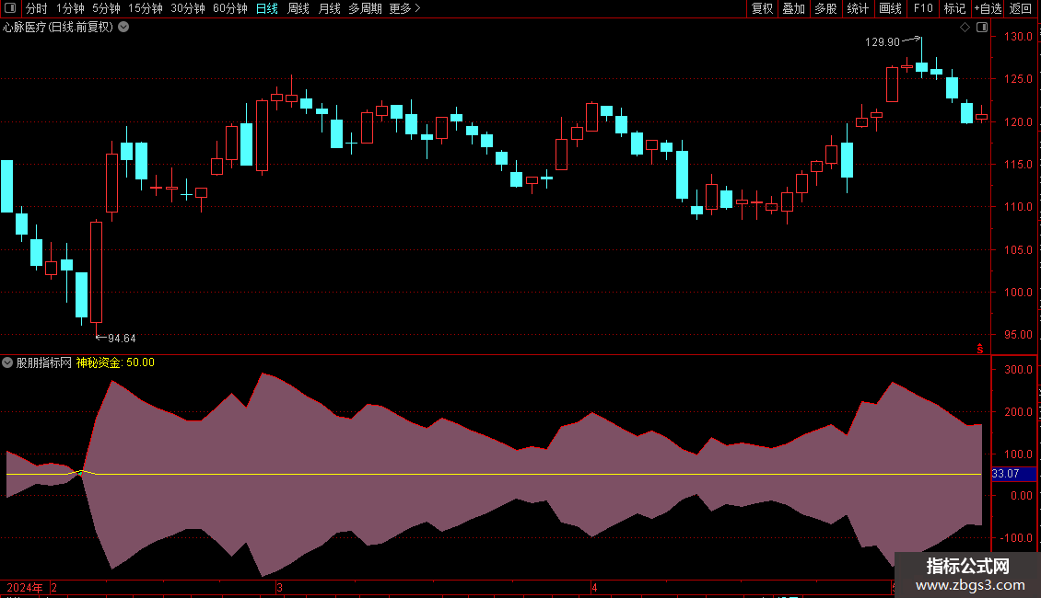Add stock with +自选 button
The height and width of the screenshot is (598, 1041).
(x=988, y=8)
